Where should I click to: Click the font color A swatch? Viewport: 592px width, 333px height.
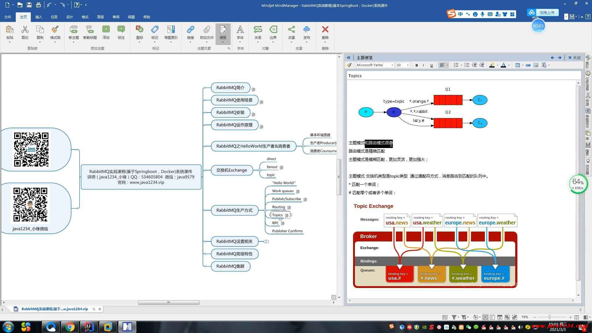[x=503, y=65]
